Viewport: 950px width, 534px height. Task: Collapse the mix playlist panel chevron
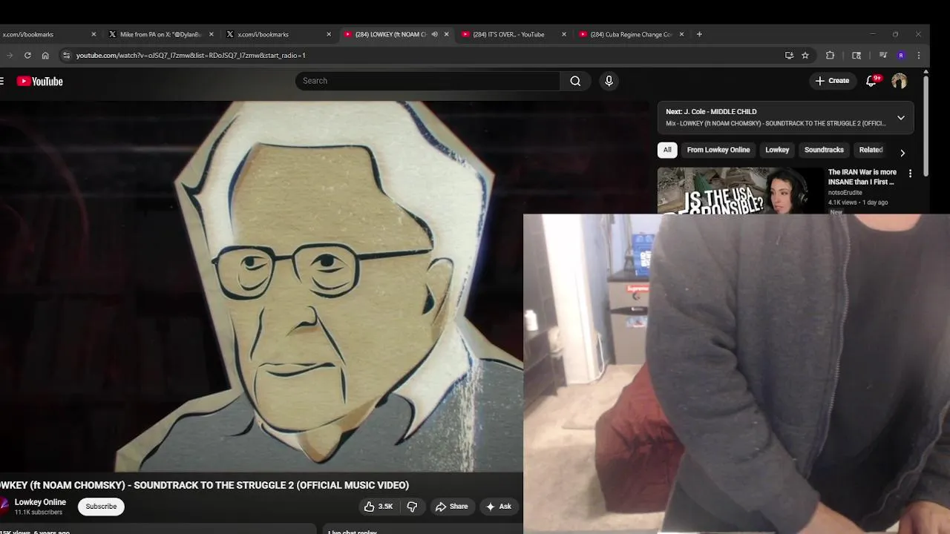901,117
